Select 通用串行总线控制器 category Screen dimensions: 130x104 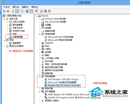[54, 70]
